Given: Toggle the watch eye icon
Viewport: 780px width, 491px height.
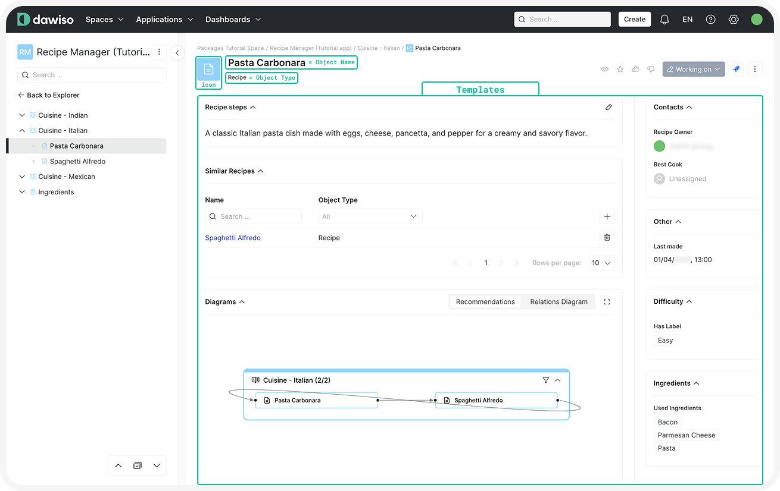Looking at the screenshot, I should coord(604,70).
